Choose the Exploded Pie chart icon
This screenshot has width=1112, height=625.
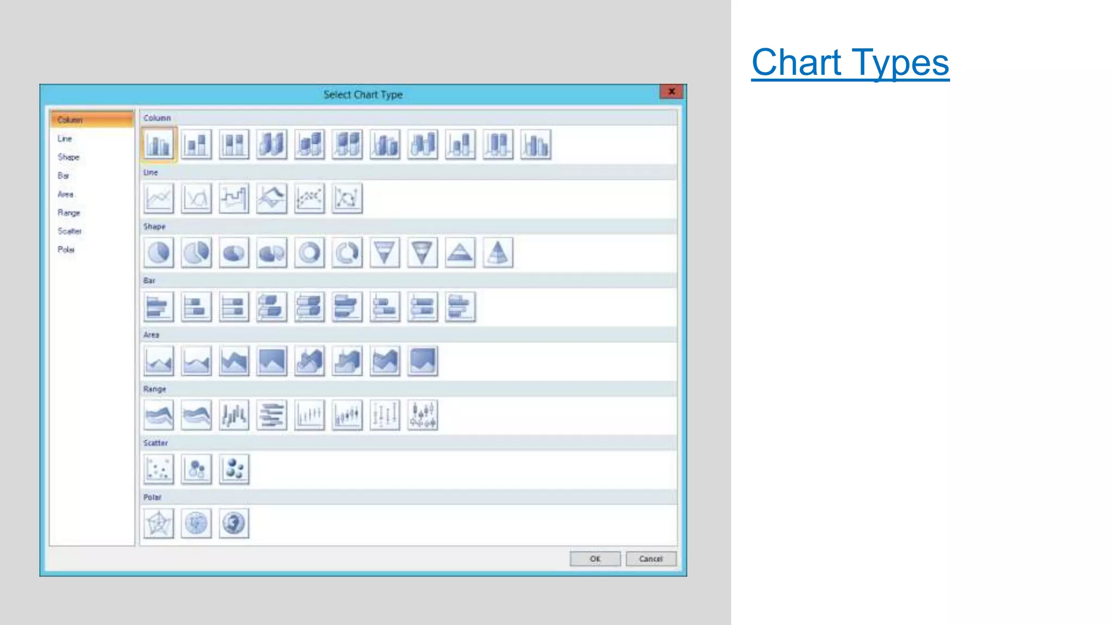click(x=196, y=253)
